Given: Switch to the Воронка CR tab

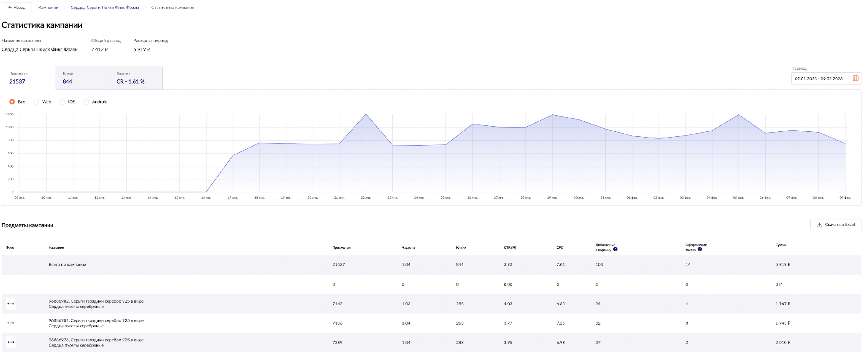Looking at the screenshot, I should click(135, 78).
